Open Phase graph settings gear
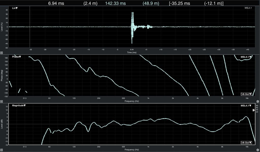Image resolution: width=260 pixels, height=152 pixels. coord(258,101)
